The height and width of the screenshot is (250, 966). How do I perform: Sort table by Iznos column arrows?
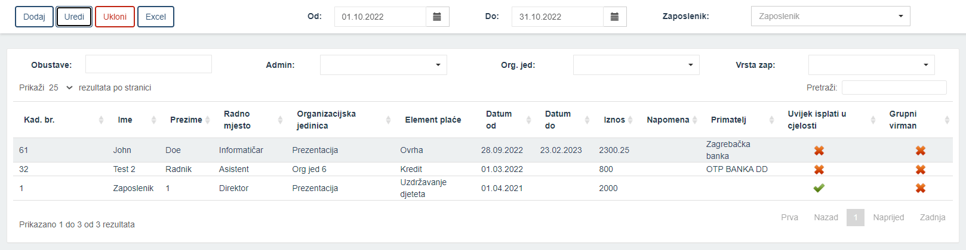pos(630,120)
